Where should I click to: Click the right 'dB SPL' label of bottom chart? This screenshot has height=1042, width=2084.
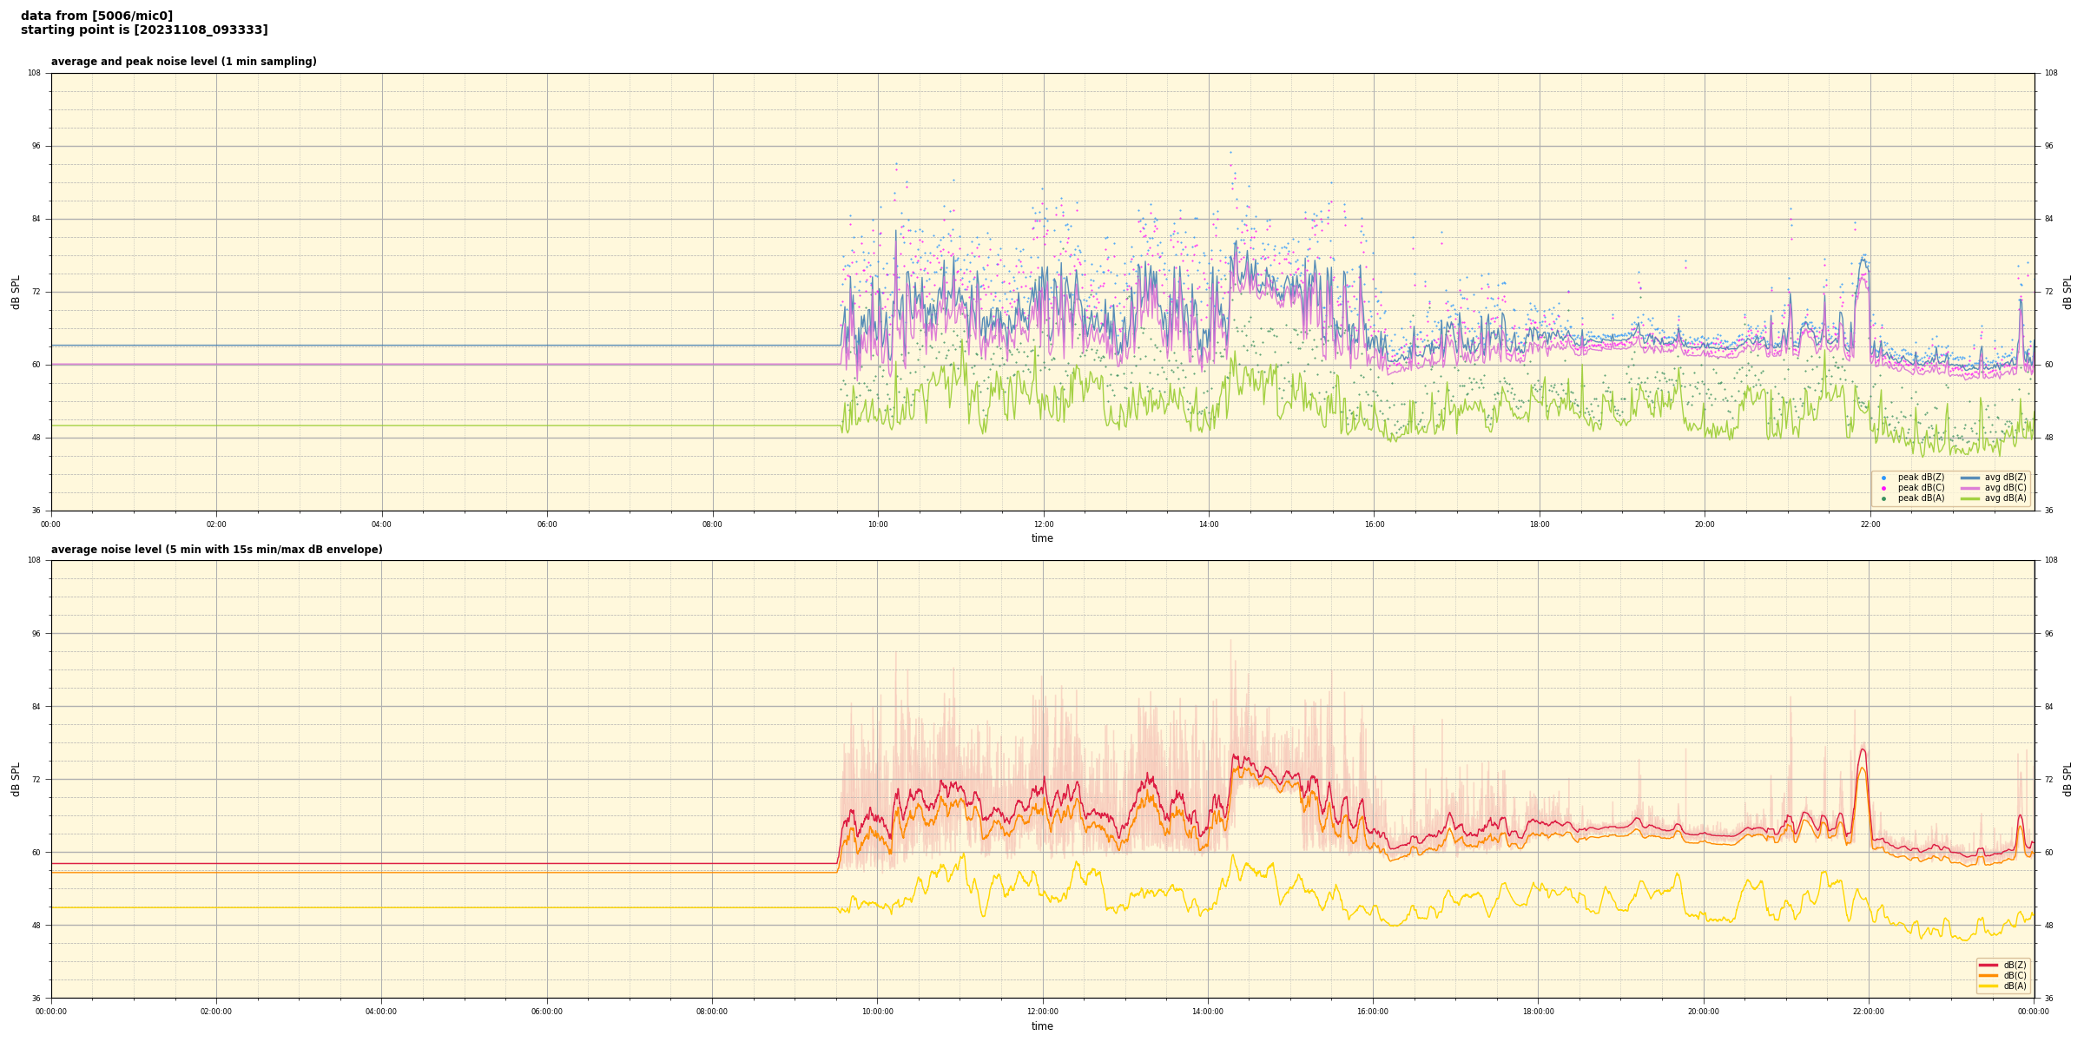[2068, 779]
